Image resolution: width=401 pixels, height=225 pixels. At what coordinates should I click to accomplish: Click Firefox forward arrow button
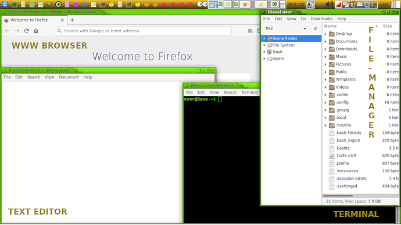coord(17,31)
